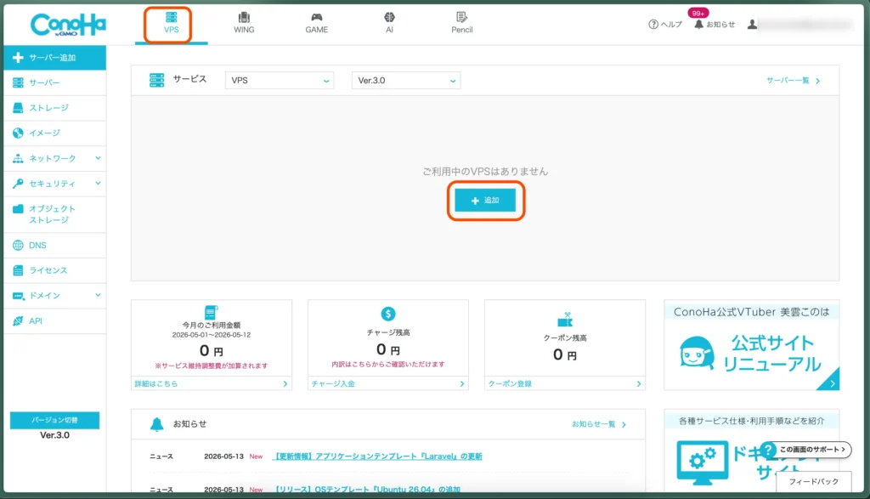The image size is (870, 499).
Task: Click the chevron on クーポン登録 row
Action: click(x=639, y=383)
